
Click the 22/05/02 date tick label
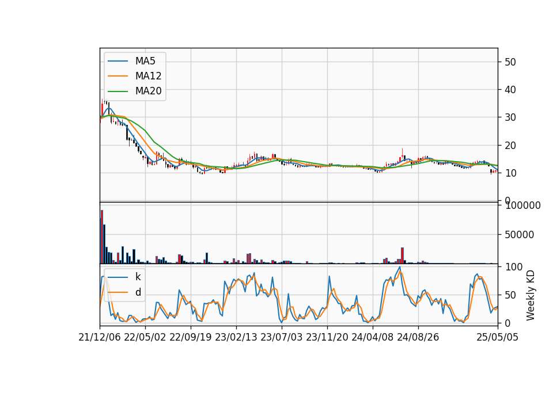click(x=145, y=337)
